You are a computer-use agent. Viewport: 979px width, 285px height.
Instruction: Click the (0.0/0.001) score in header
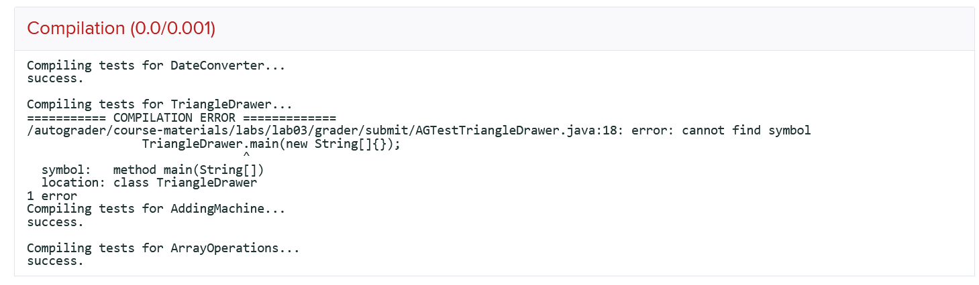point(173,29)
